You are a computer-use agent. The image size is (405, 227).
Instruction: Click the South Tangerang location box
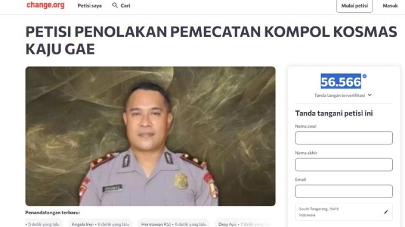coord(344,212)
